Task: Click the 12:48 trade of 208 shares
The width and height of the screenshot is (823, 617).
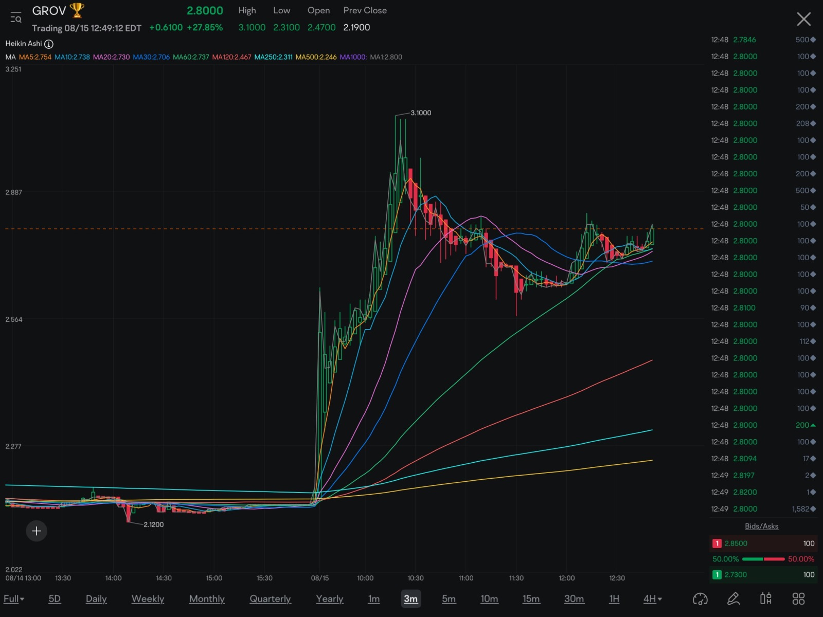Action: click(763, 123)
